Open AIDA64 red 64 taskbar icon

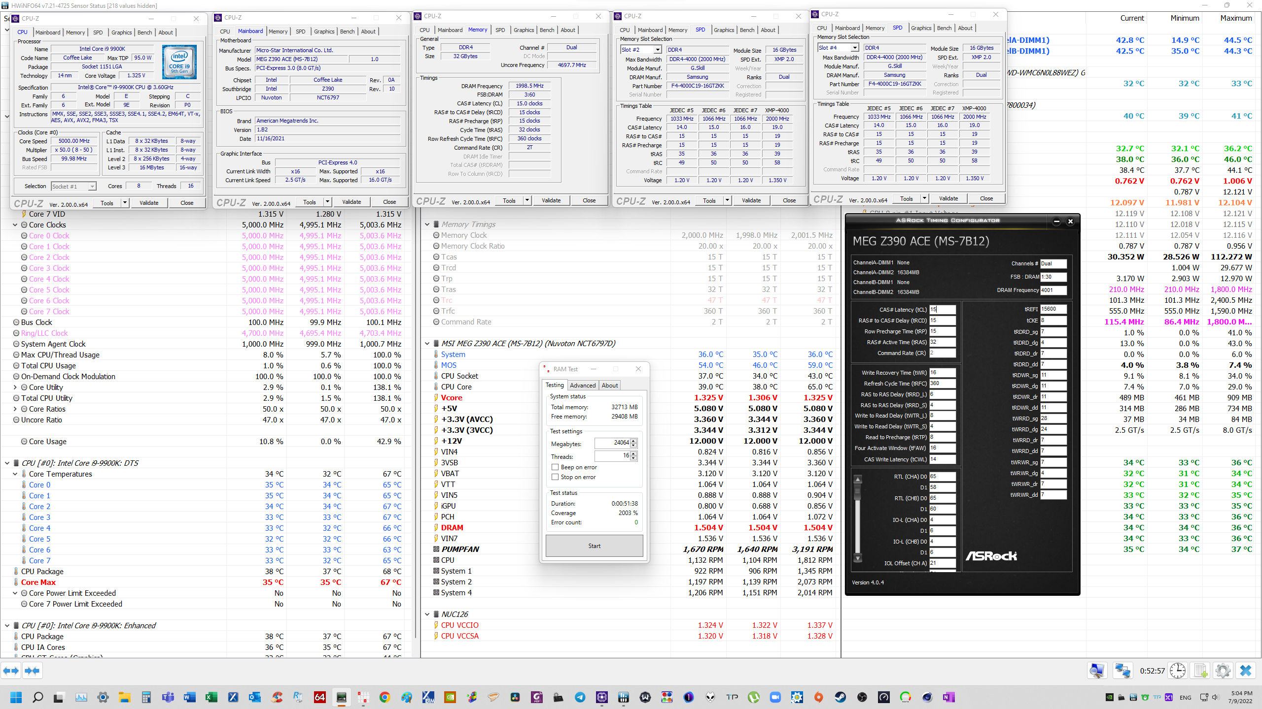(319, 697)
